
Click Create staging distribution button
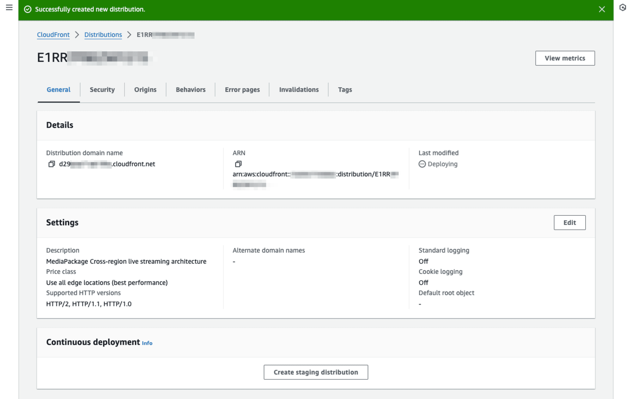(x=316, y=372)
